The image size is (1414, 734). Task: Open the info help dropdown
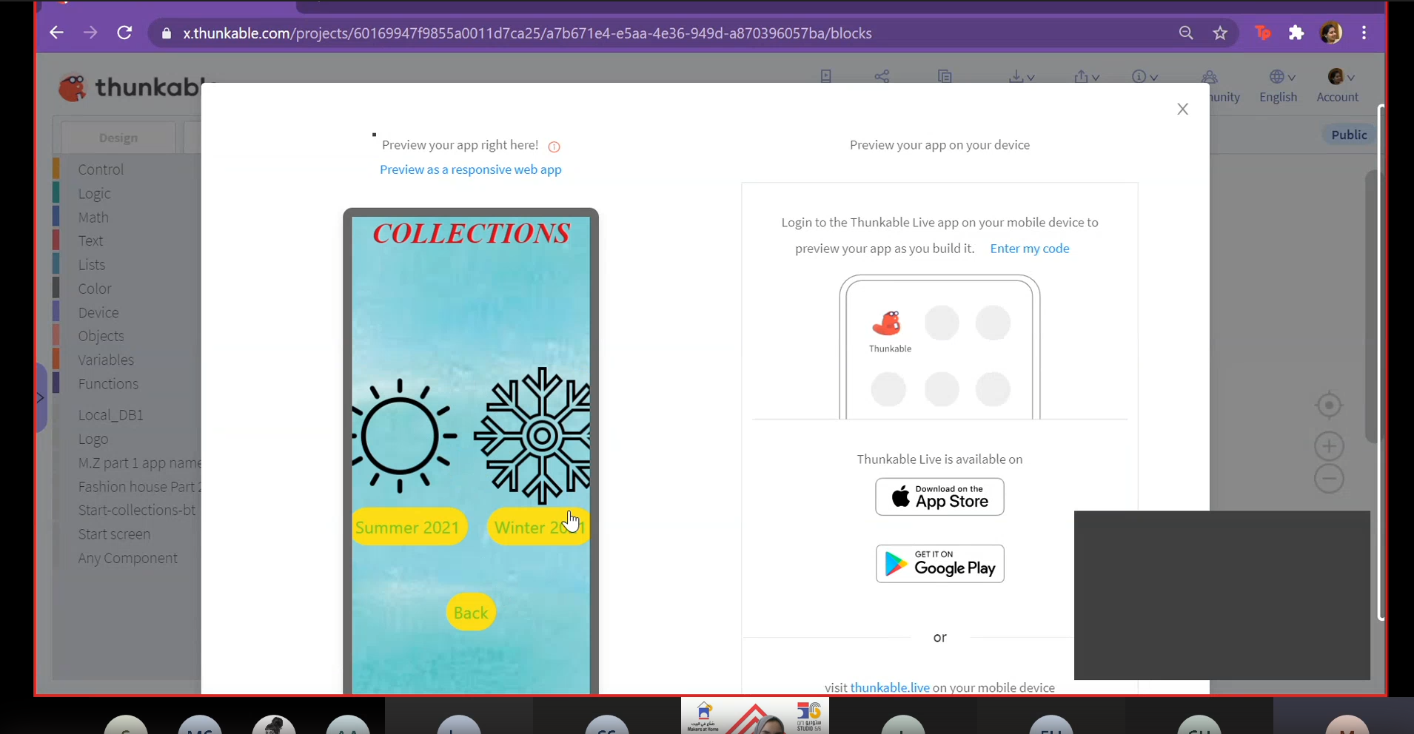click(1145, 76)
